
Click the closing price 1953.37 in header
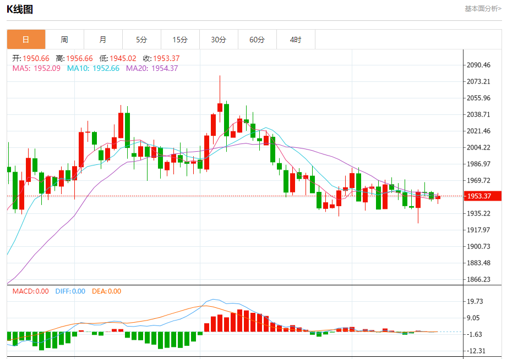[166, 58]
